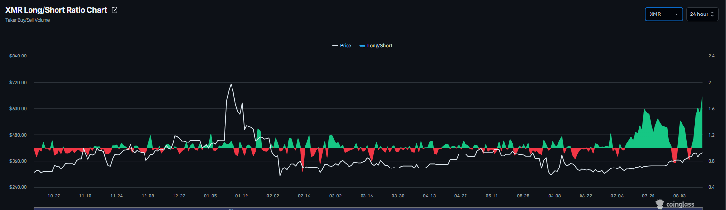The height and width of the screenshot is (210, 726).
Task: Click the 1.6 ratio axis label
Action: pos(711,109)
